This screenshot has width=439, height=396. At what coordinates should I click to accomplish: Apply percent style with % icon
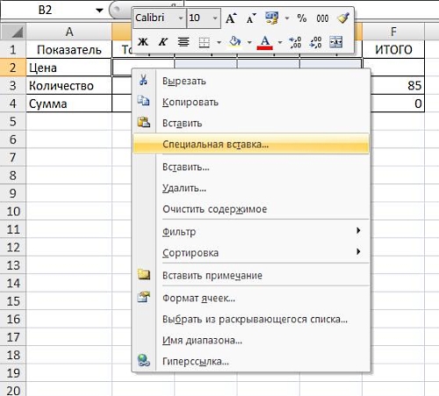point(302,18)
